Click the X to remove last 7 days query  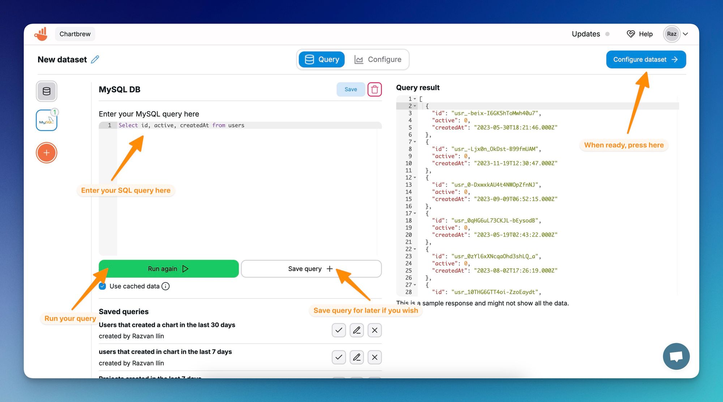(x=375, y=357)
